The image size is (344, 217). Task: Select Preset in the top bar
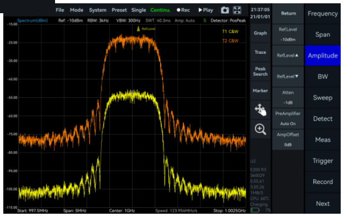pyautogui.click(x=119, y=10)
